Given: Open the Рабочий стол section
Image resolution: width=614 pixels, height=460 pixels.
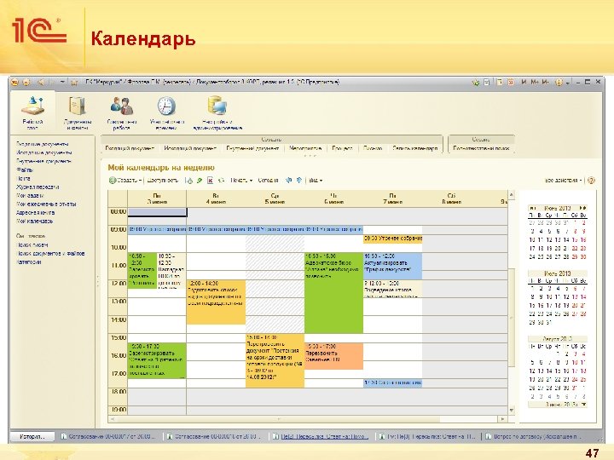Looking at the screenshot, I should pyautogui.click(x=33, y=112).
